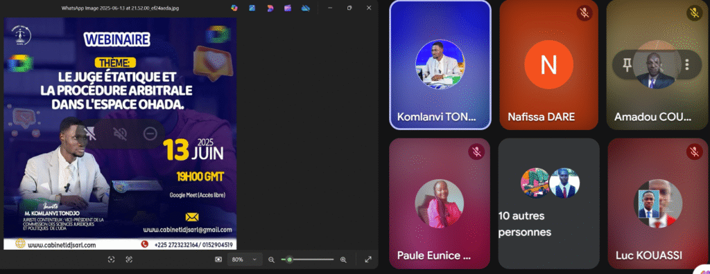
Task: Click the crossed-out OneDrive cloud icon
Action: 305,8
